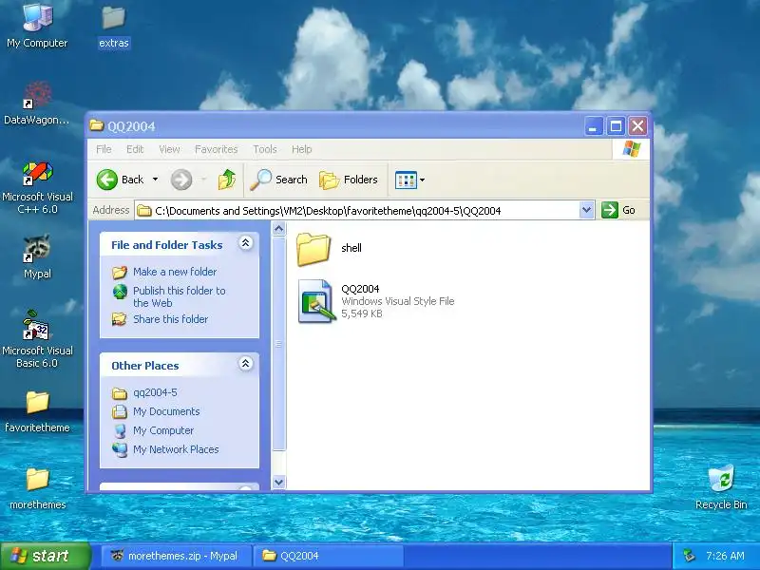Click the QQ2004 title bar folder icon
This screenshot has height=570, width=760.
pos(97,125)
